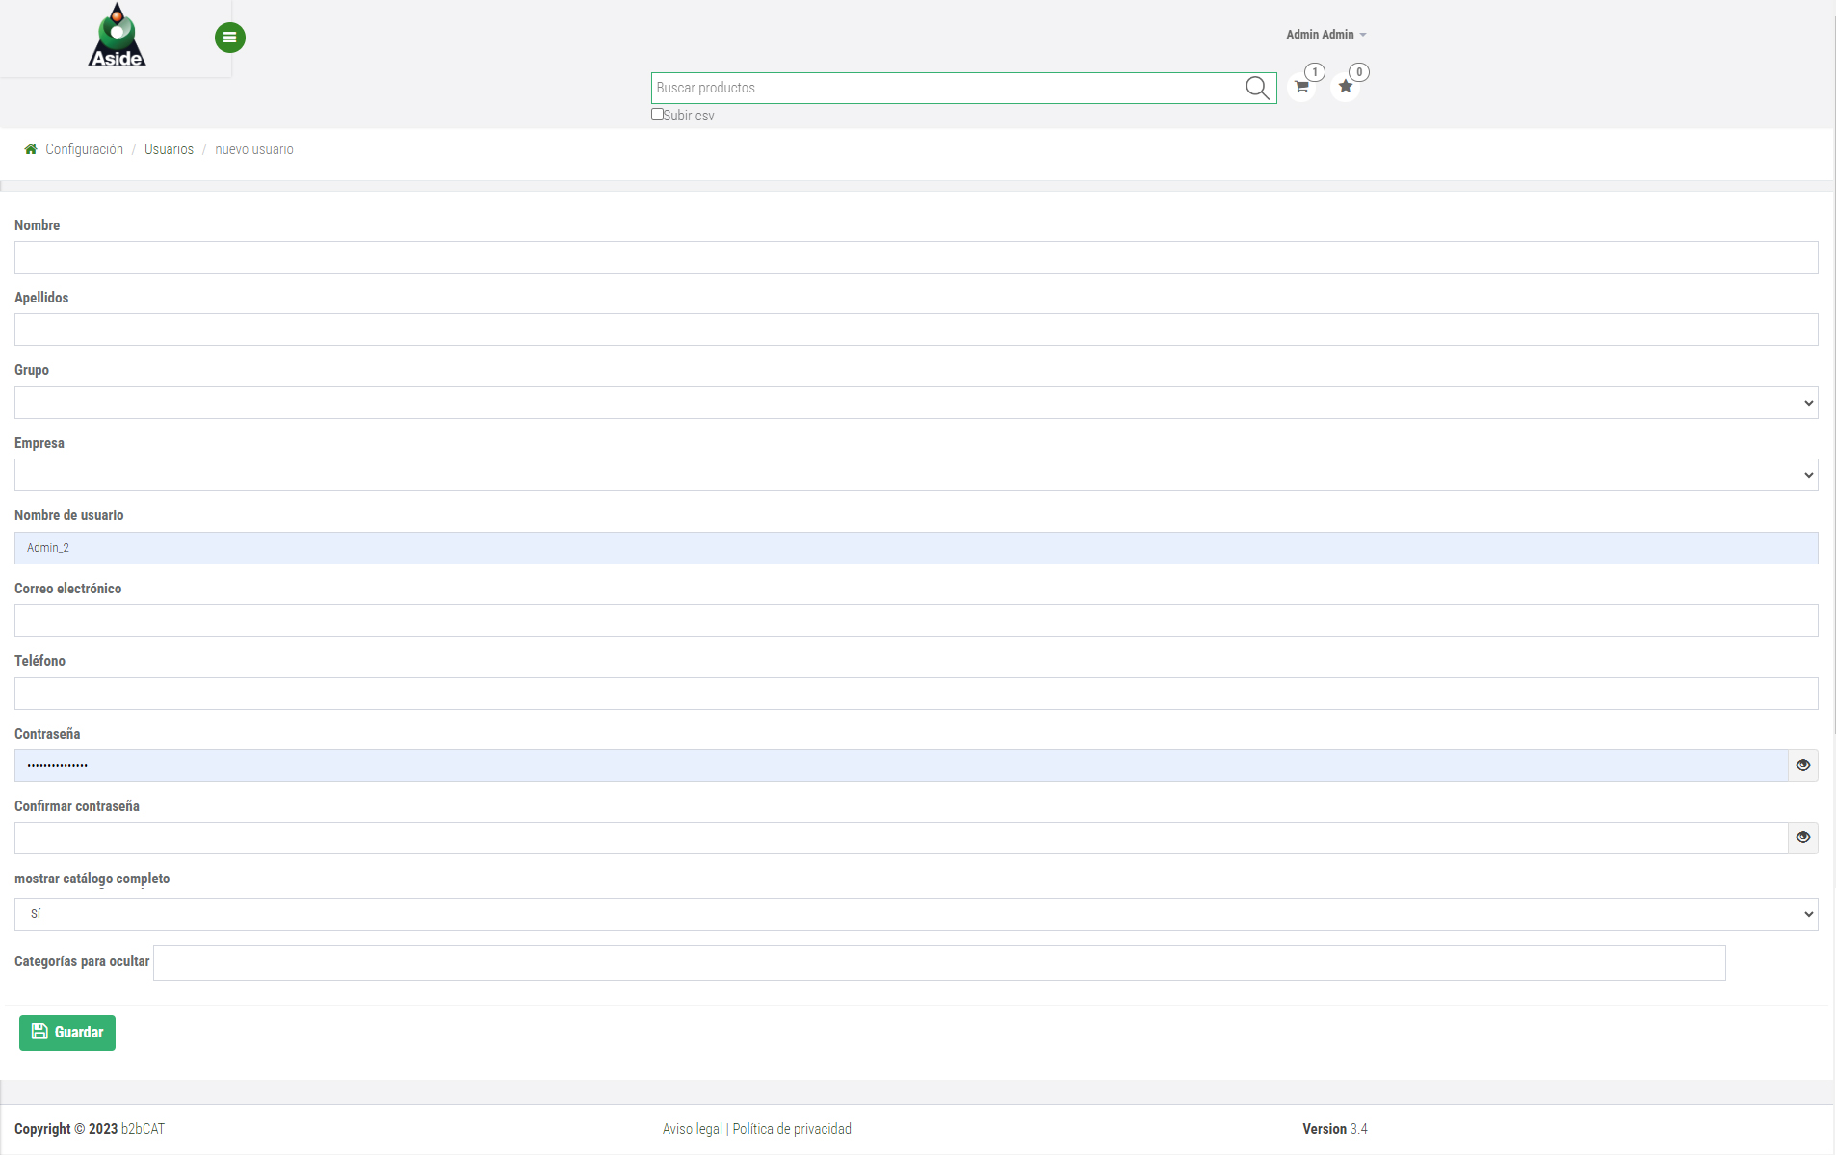
Task: Open the mostrar catálogo completo dropdown
Action: click(915, 914)
